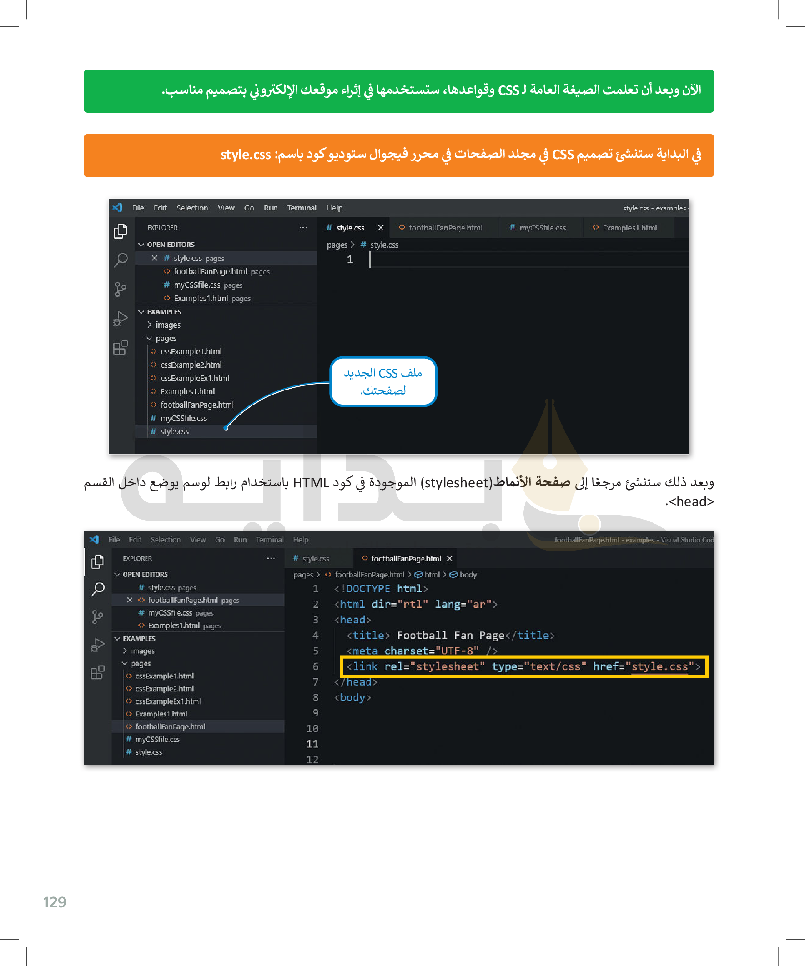Screen dimensions: 805x966
Task: Expand images folder in the footballFanPage.html window explorer
Action: click(125, 651)
